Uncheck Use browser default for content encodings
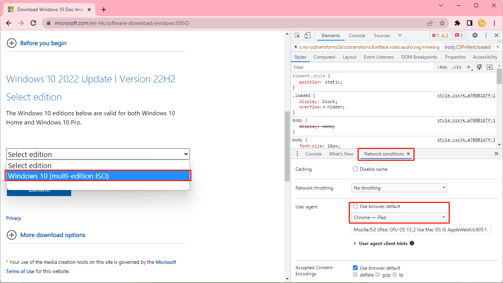Screen dimensions: 503x283 coord(355,268)
